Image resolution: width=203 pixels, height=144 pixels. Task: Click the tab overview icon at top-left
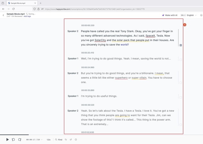(3, 3)
